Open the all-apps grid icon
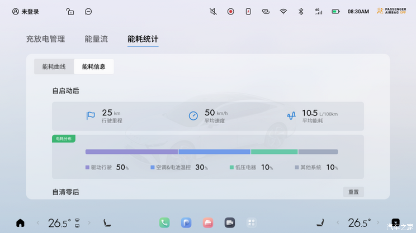 (x=252, y=222)
